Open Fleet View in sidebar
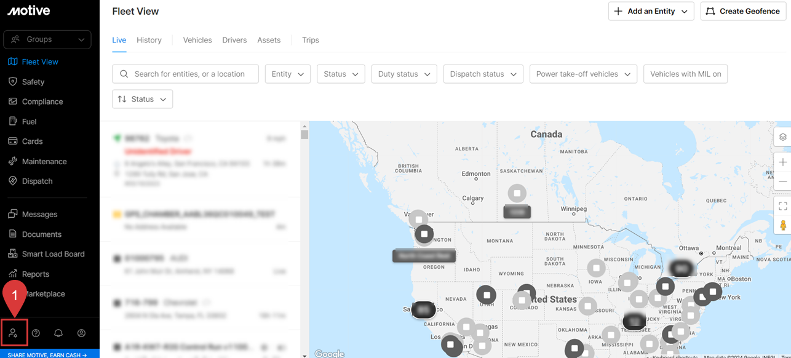Image resolution: width=791 pixels, height=358 pixels. point(40,62)
